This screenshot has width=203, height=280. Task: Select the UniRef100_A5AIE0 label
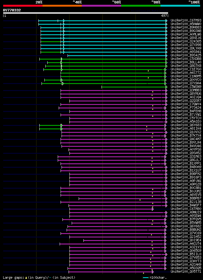(186, 121)
